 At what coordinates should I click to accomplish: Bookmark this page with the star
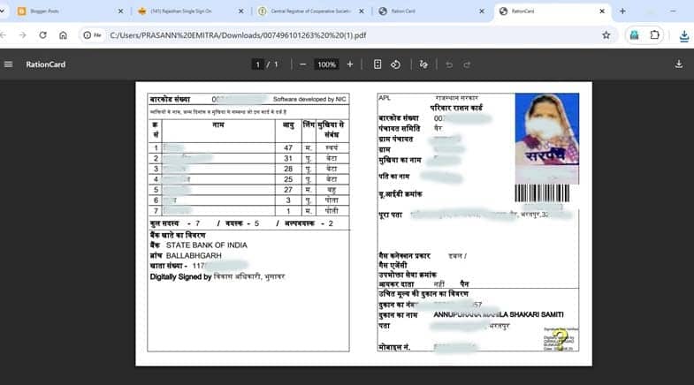click(606, 35)
